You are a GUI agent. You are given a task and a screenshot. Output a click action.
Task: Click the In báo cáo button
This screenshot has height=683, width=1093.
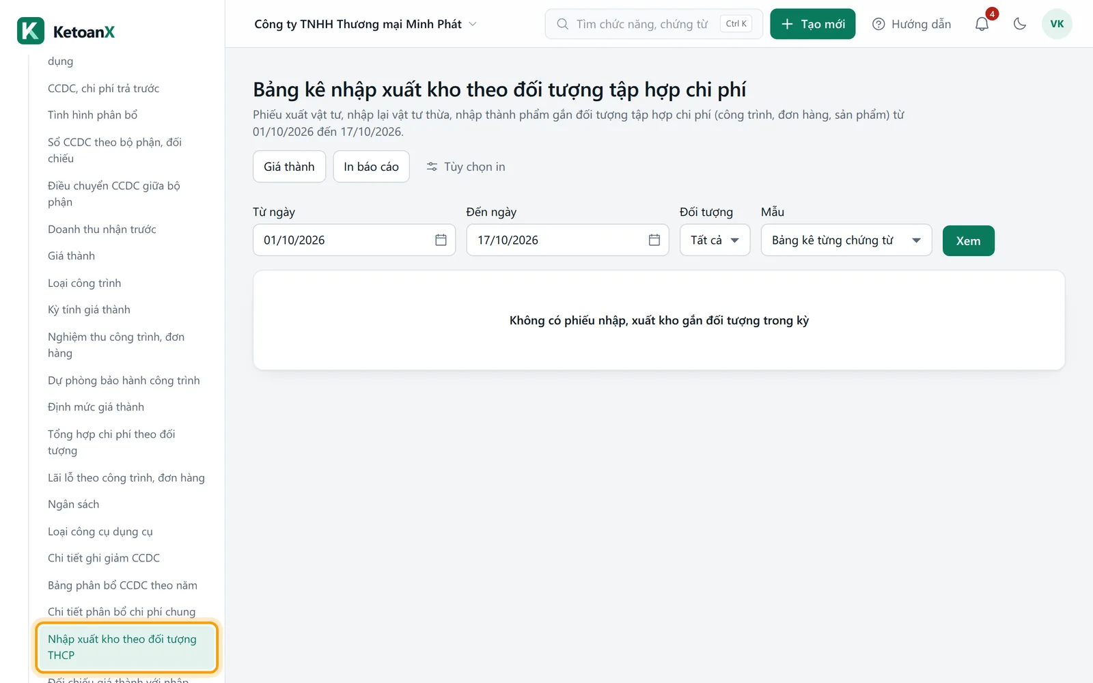click(x=371, y=167)
